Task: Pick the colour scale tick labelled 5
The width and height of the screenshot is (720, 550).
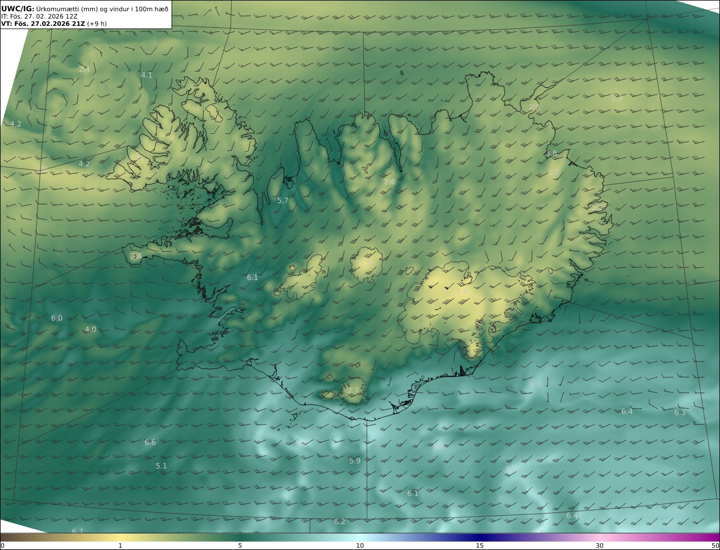Action: point(240,546)
